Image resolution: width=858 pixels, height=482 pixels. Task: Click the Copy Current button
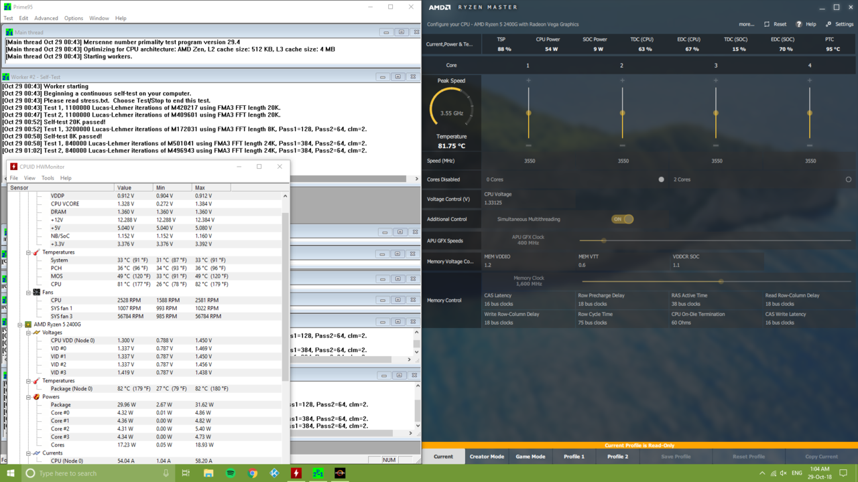[x=821, y=457]
